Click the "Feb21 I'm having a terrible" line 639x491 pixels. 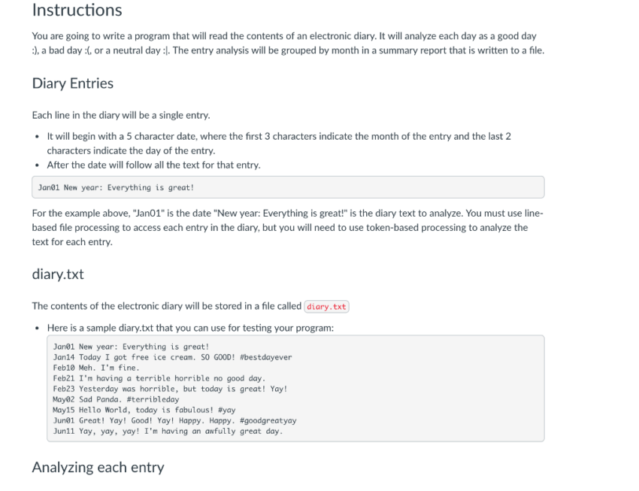(159, 378)
